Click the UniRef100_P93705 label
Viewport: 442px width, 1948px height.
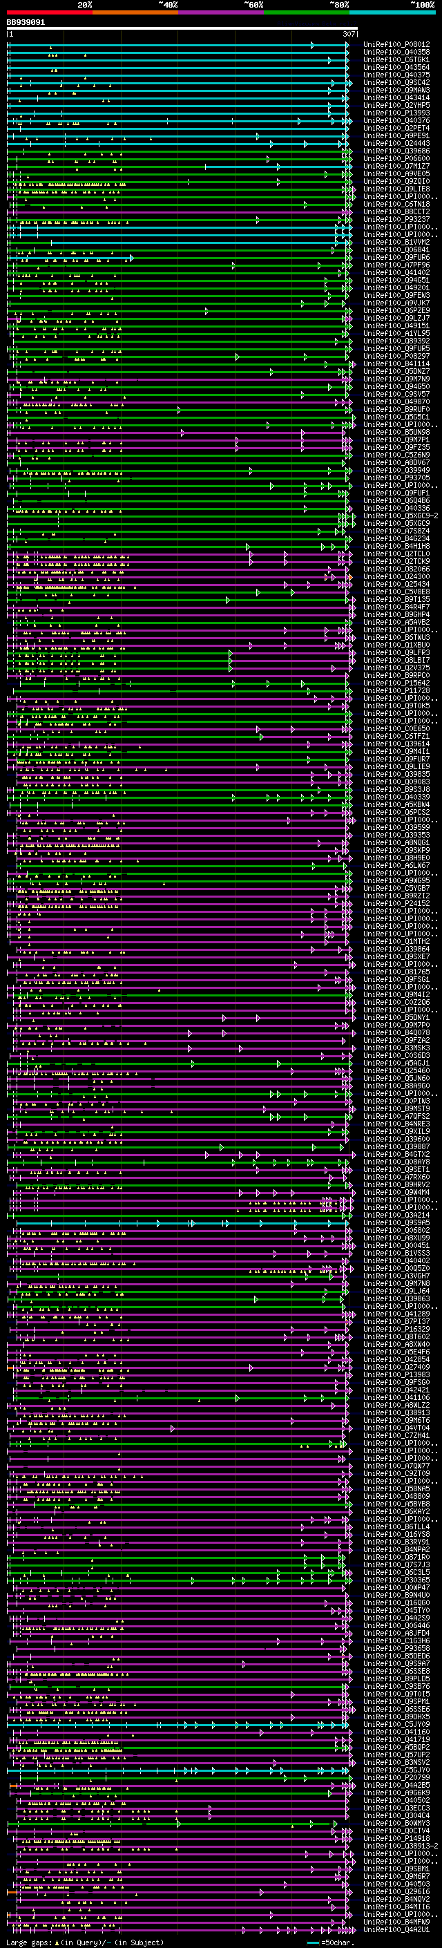[x=396, y=478]
